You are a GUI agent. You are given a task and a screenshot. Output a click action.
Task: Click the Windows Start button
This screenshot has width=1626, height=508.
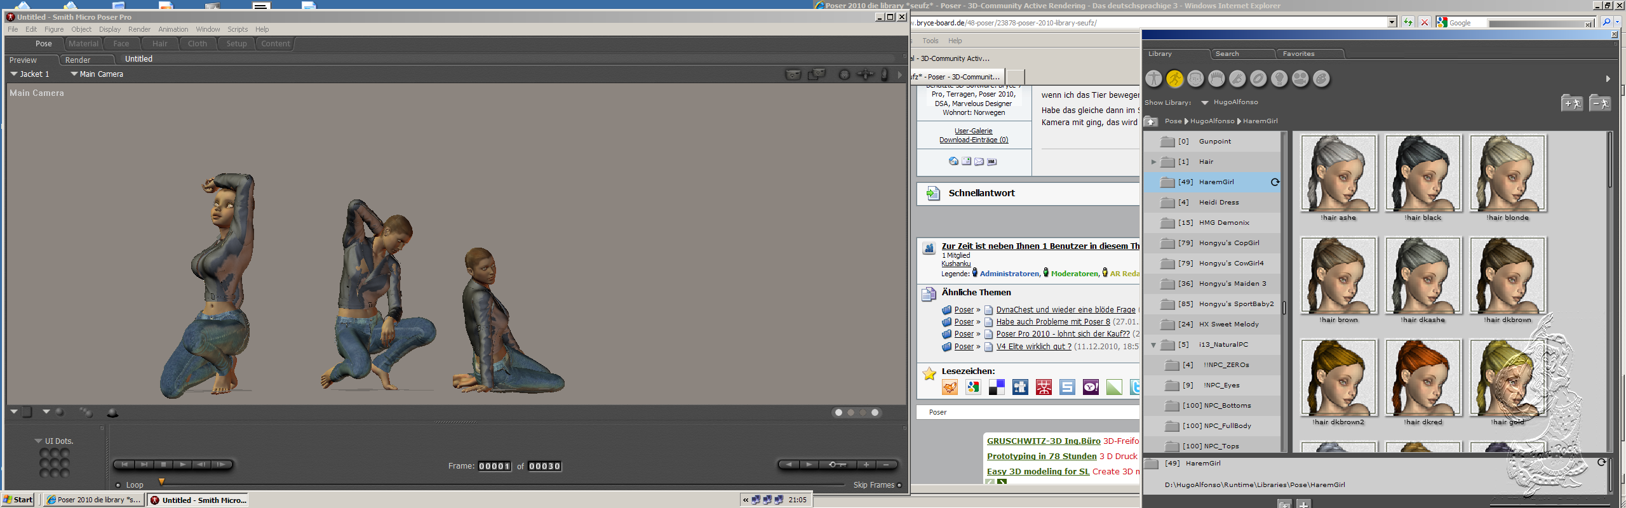[x=18, y=500]
